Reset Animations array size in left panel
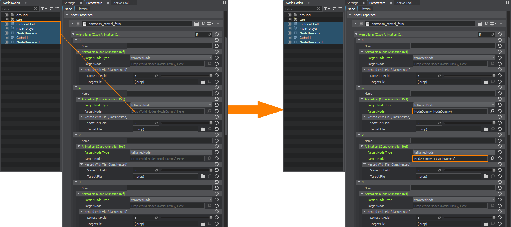511x227 pixels. coord(217,34)
